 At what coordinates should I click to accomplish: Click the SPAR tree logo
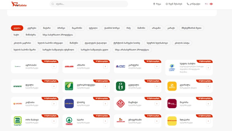(69, 121)
